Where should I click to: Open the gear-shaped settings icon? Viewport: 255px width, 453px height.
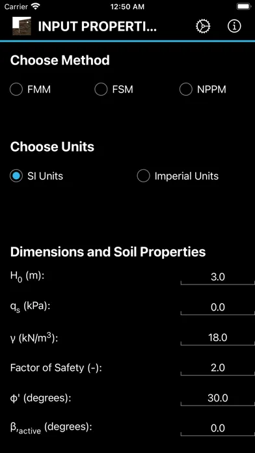pos(203,26)
